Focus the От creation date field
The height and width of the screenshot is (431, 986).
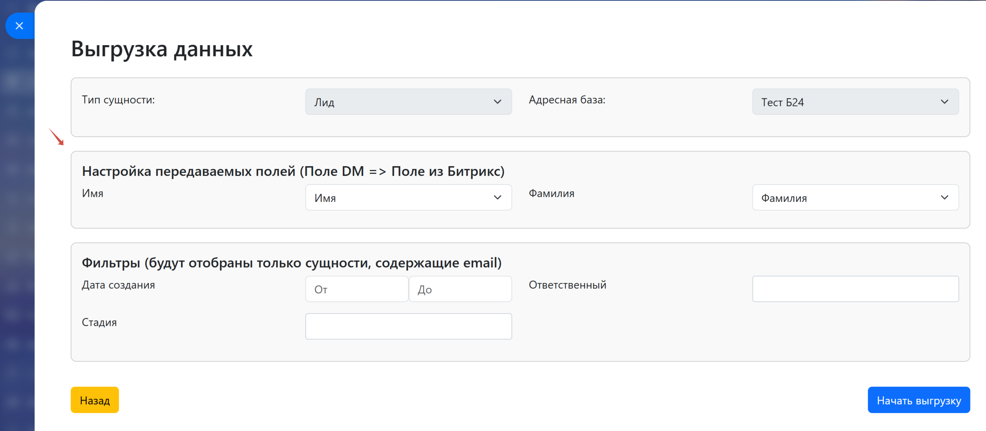[x=356, y=289]
